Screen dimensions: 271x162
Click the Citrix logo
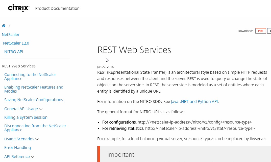19,8
